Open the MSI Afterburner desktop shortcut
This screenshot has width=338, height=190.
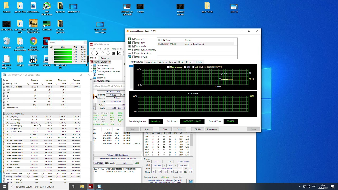click(x=47, y=9)
